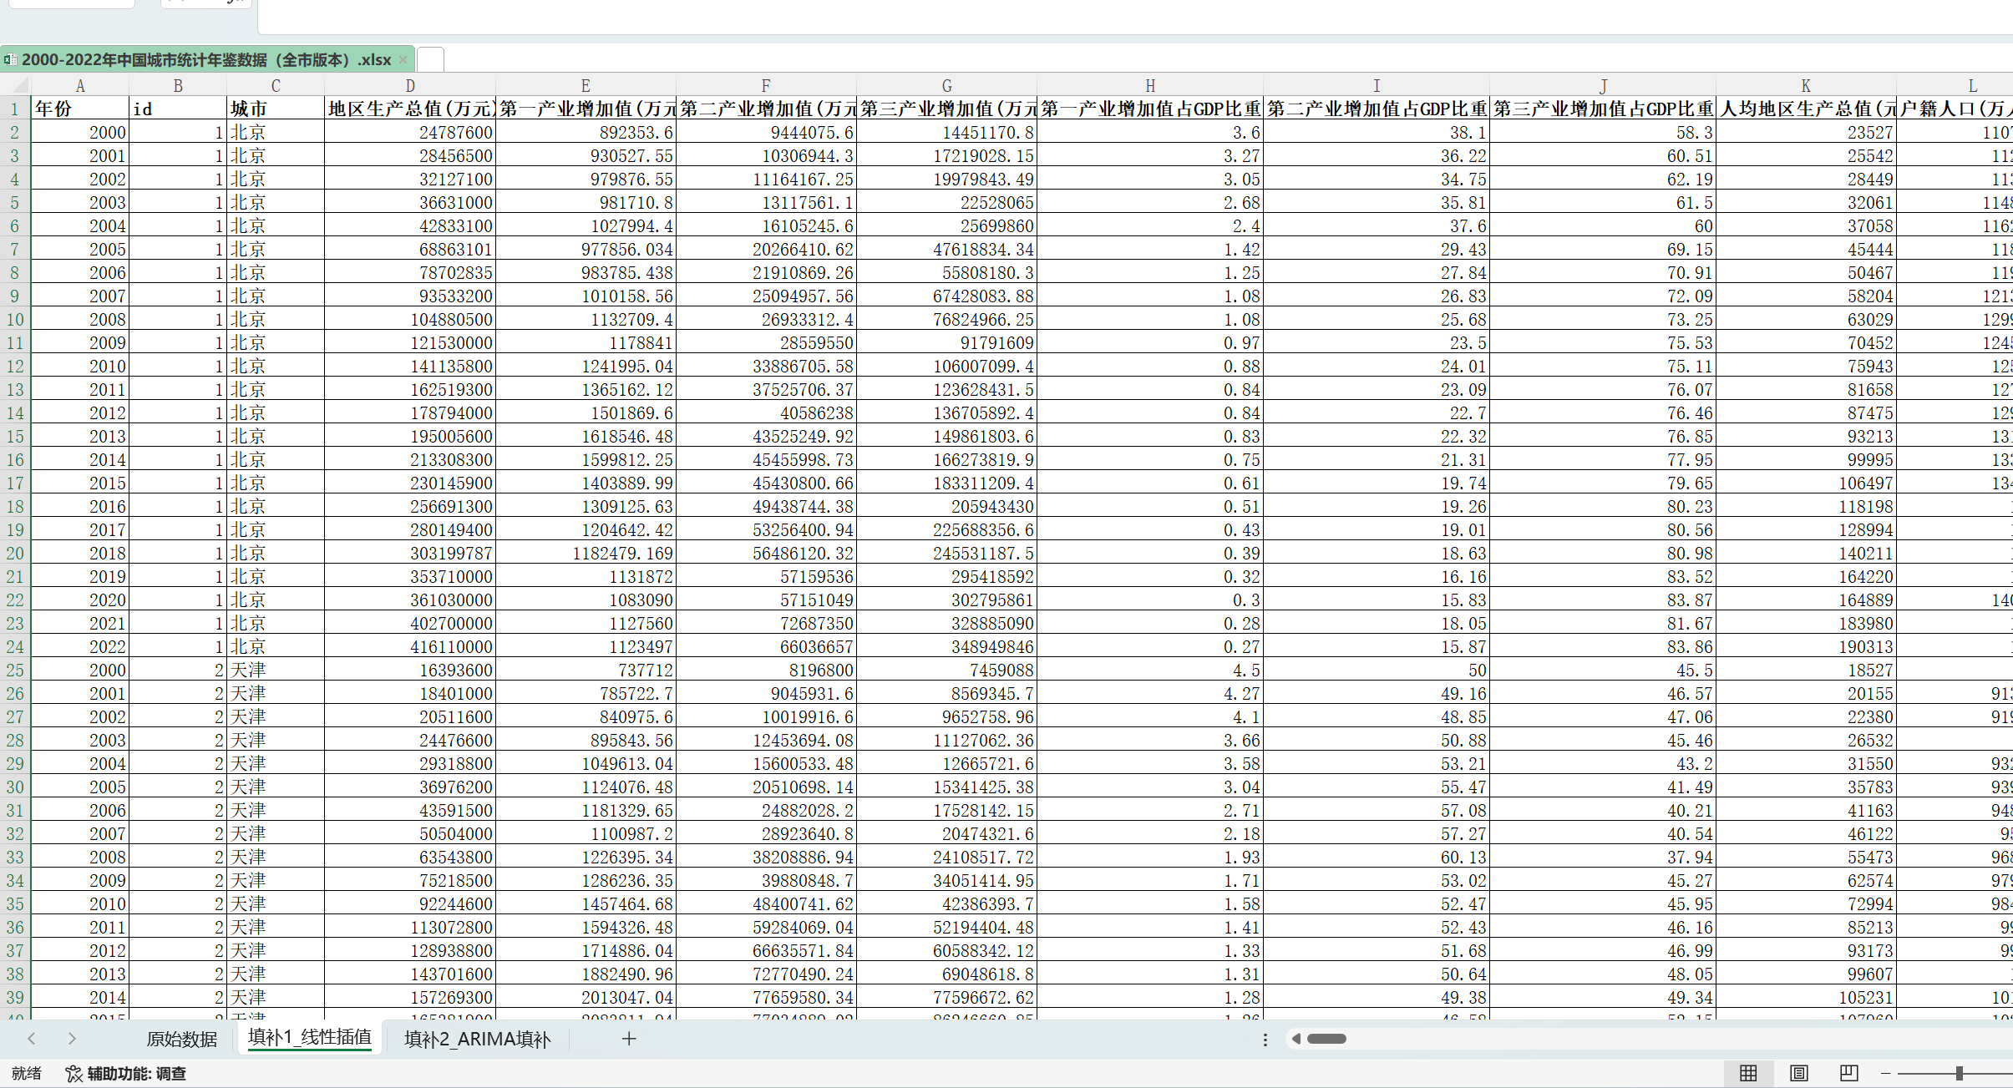Open the 原始数据 sheet tab
This screenshot has width=2013, height=1088.
click(x=181, y=1040)
